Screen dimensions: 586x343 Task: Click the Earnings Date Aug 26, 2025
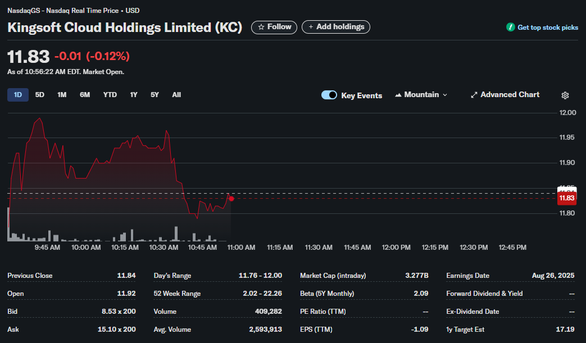pos(553,276)
